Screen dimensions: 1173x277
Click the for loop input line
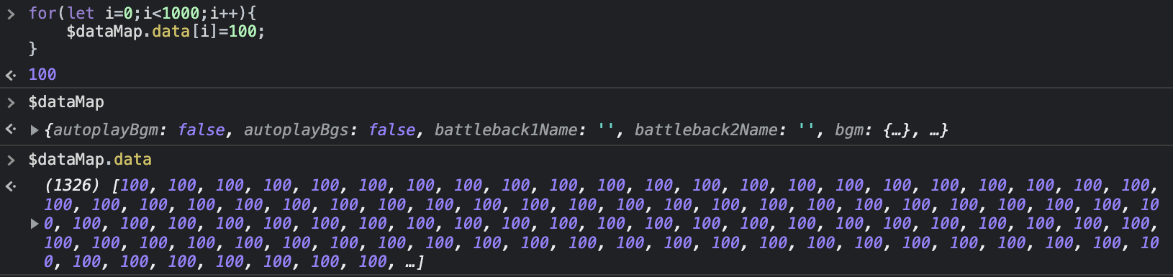tap(142, 13)
